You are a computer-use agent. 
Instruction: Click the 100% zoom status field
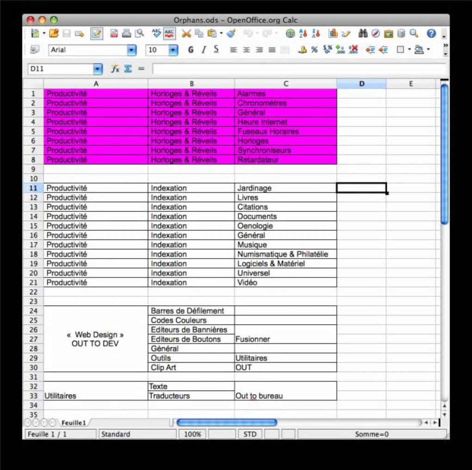193,434
